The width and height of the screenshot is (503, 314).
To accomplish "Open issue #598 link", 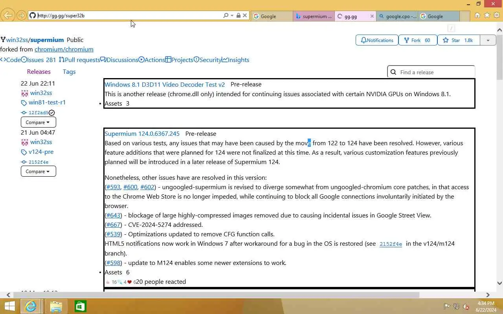I will (113, 263).
